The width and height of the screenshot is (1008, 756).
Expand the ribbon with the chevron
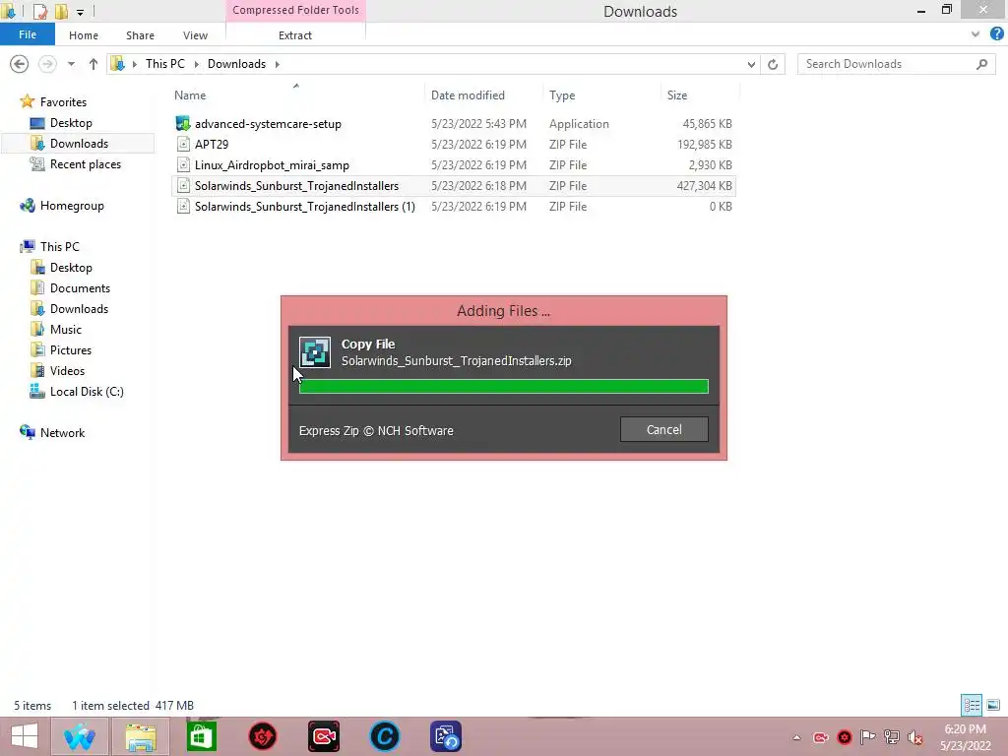(976, 34)
